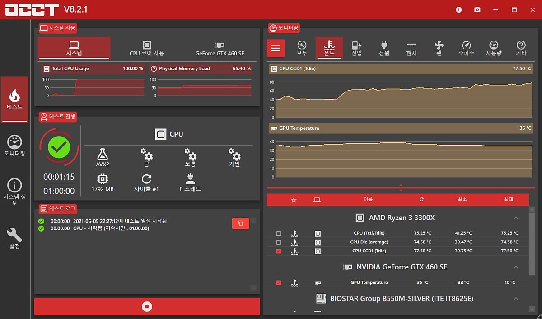
Task: Check the CPU Die (average) graph checkbox
Action: point(278,242)
